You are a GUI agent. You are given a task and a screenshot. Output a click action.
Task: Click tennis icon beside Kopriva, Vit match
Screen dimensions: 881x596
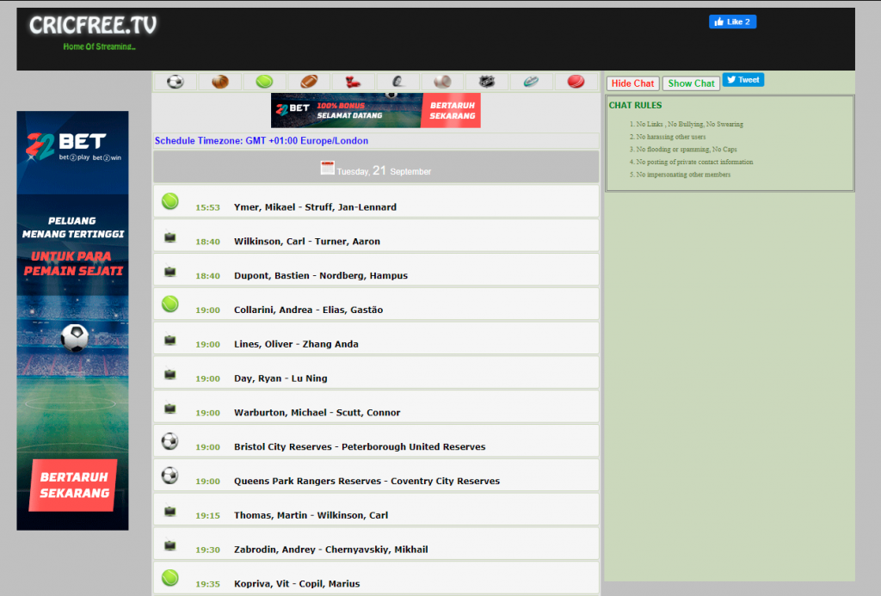[170, 578]
